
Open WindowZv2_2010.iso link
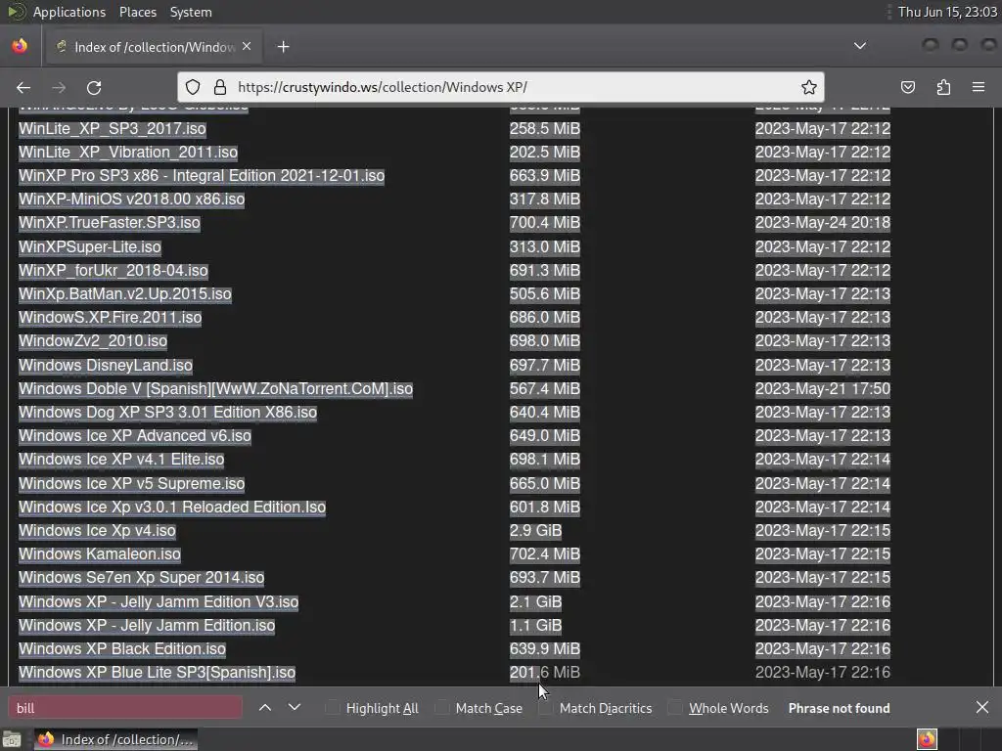click(93, 341)
